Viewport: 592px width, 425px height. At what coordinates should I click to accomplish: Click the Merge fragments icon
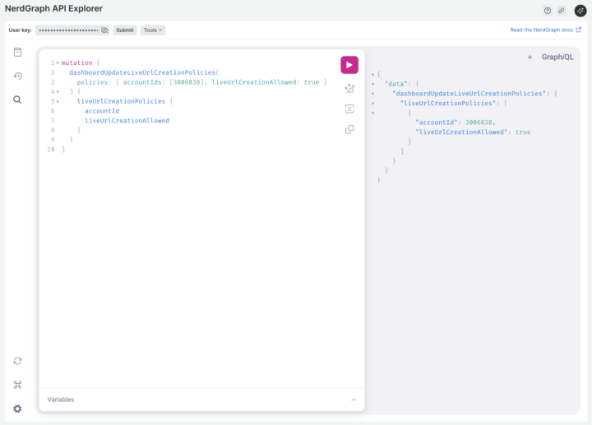pos(349,109)
